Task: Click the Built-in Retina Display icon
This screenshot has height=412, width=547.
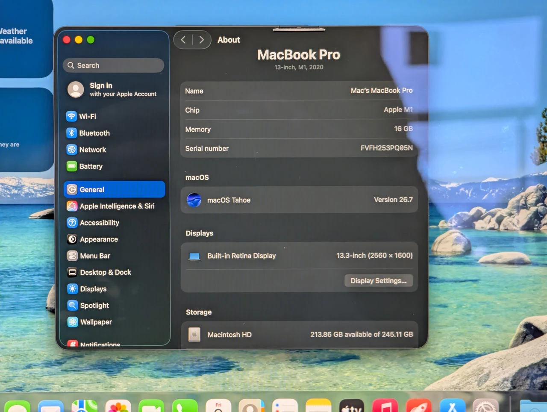Action: click(194, 256)
